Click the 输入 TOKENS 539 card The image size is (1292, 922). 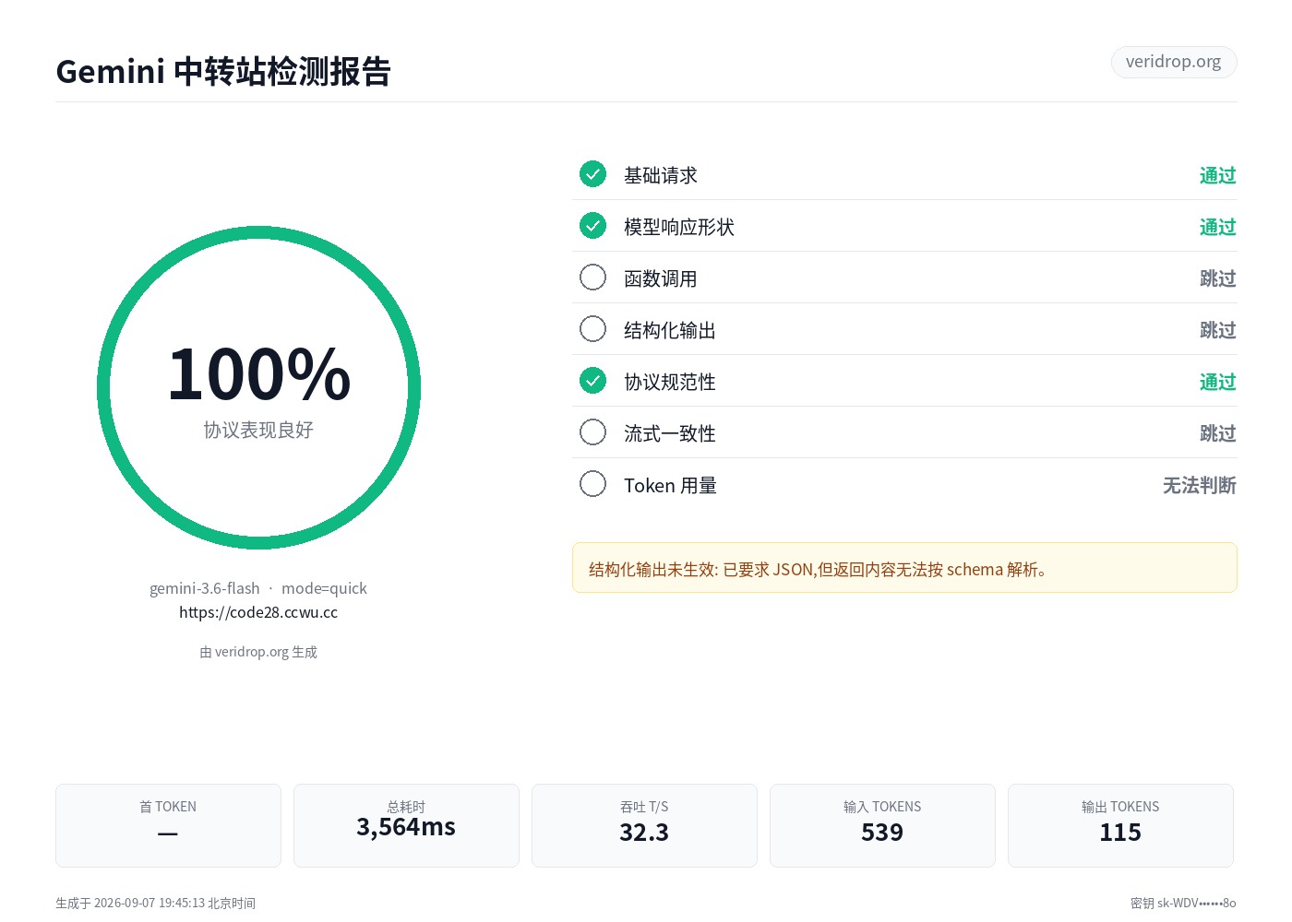[x=882, y=825]
